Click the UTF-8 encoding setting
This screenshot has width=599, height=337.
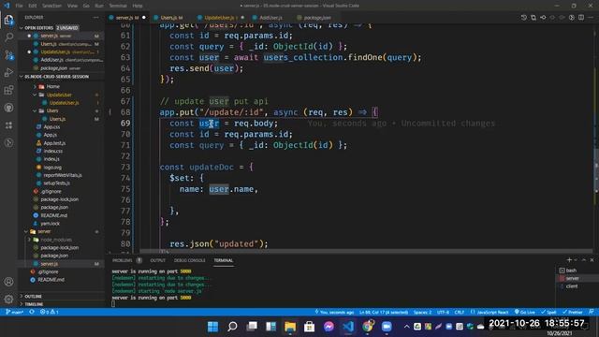[x=443, y=312]
